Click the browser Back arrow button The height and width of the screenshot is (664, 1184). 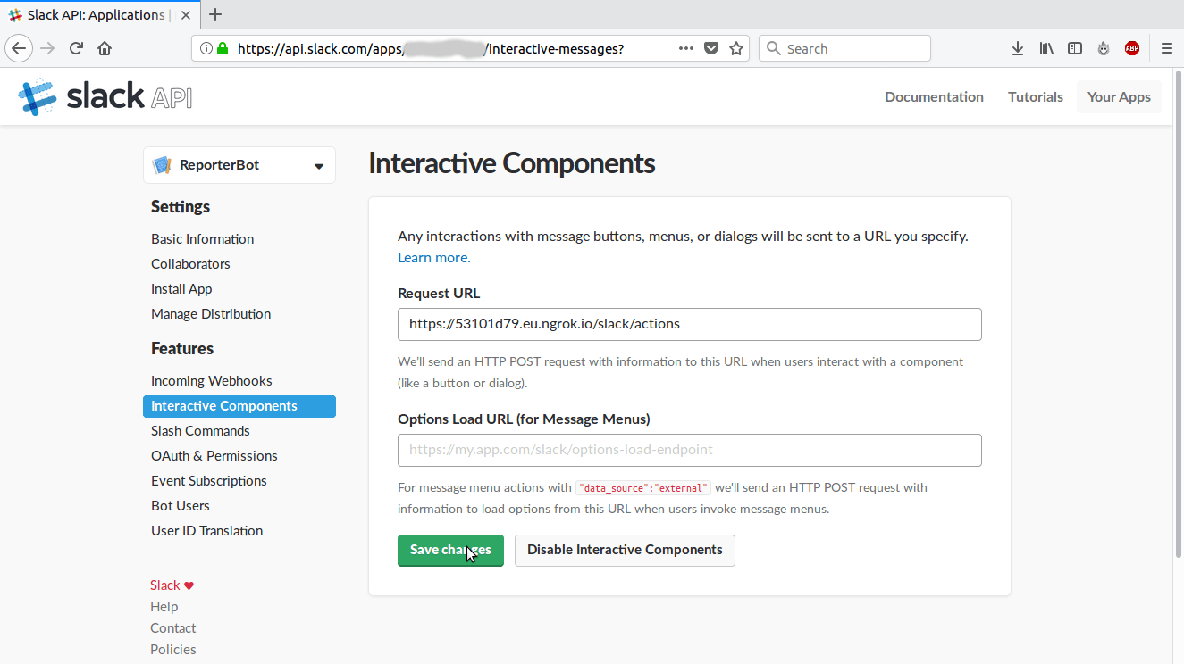(19, 48)
